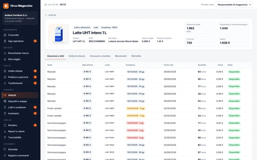This screenshot has width=257, height=160.
Task: Click badge 2 on Inventario
Action: (x=35, y=113)
